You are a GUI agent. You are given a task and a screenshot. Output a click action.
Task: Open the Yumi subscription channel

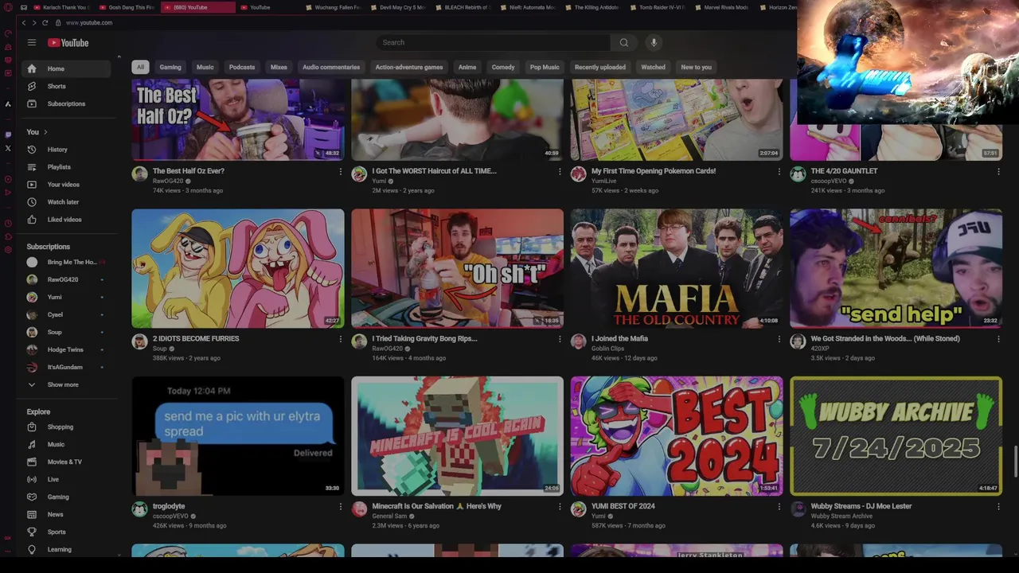coord(66,297)
